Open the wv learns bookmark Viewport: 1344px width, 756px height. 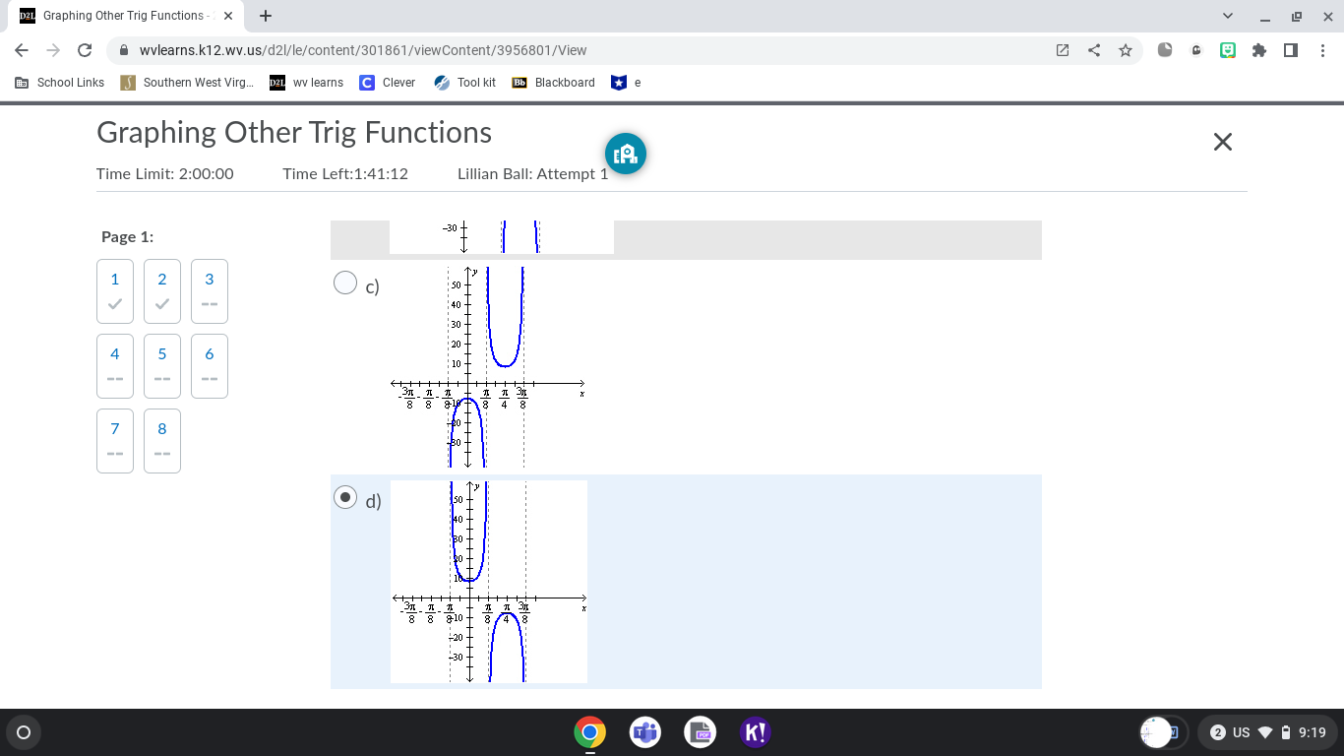pos(306,83)
